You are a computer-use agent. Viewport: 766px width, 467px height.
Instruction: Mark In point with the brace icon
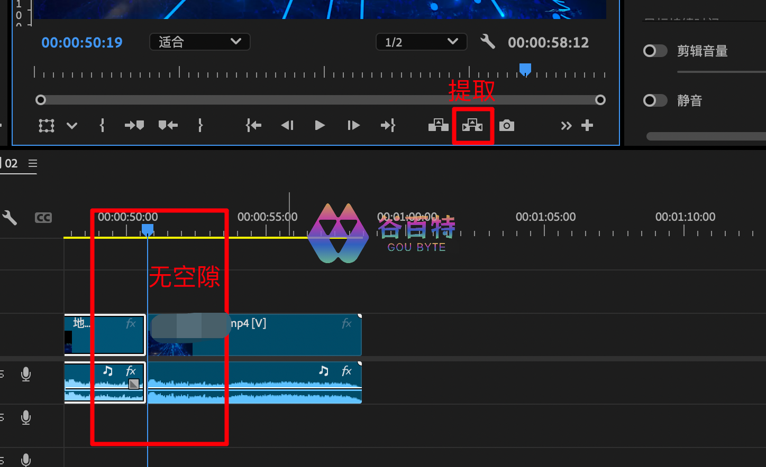pyautogui.click(x=102, y=125)
